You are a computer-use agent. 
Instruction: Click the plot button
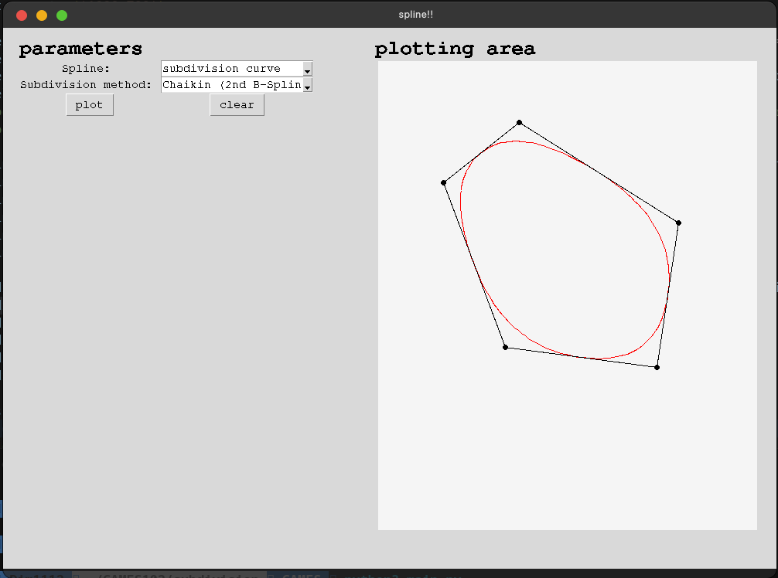click(x=90, y=105)
